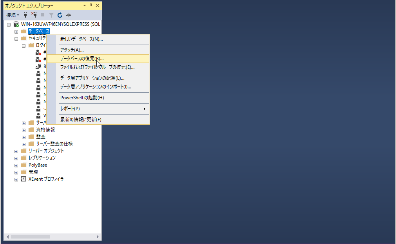The width and height of the screenshot is (396, 244).
Task: Click the Filter funnel icon
Action: click(51, 15)
